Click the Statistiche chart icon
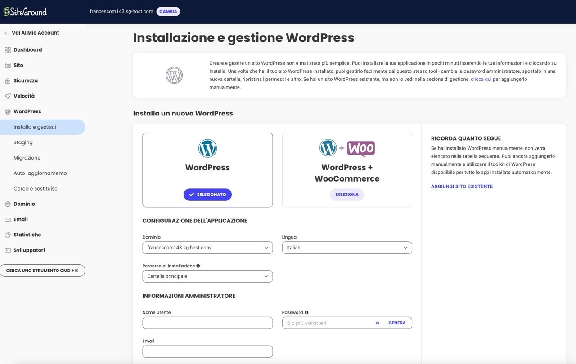Screen dimensions: 576x364 point(8,235)
